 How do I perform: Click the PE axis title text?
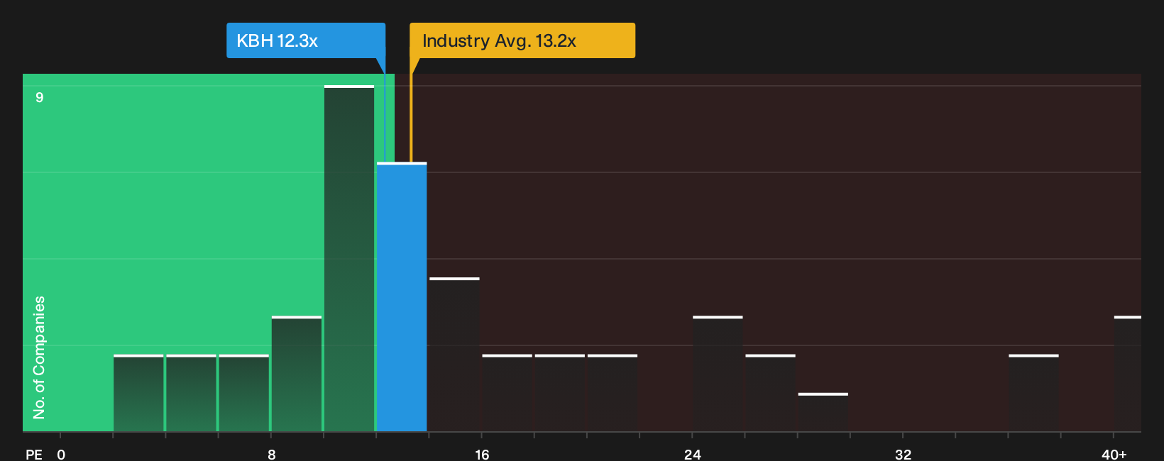(x=34, y=454)
